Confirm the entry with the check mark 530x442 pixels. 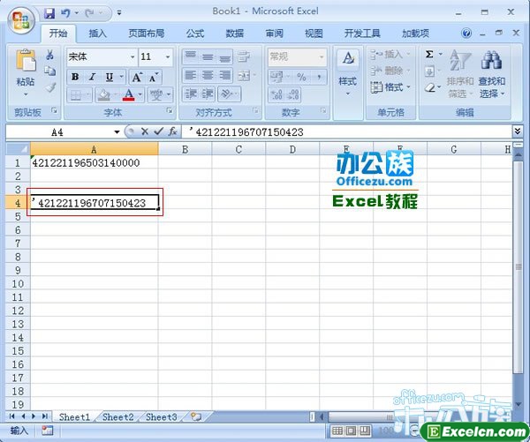[158, 131]
